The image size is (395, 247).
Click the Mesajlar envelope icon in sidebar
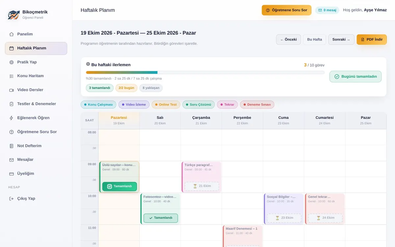click(12, 160)
